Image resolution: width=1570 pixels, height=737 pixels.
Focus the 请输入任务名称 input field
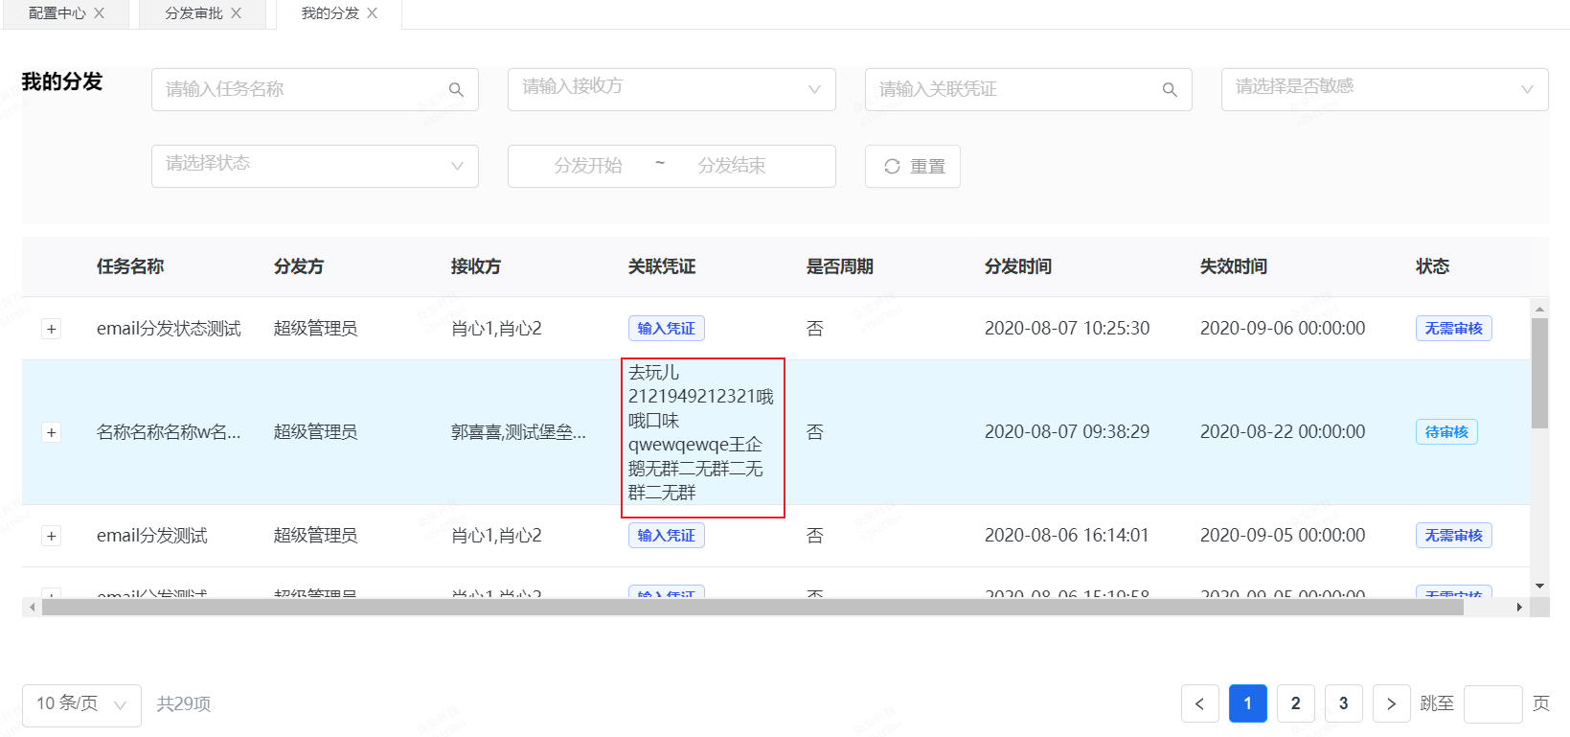pos(315,89)
